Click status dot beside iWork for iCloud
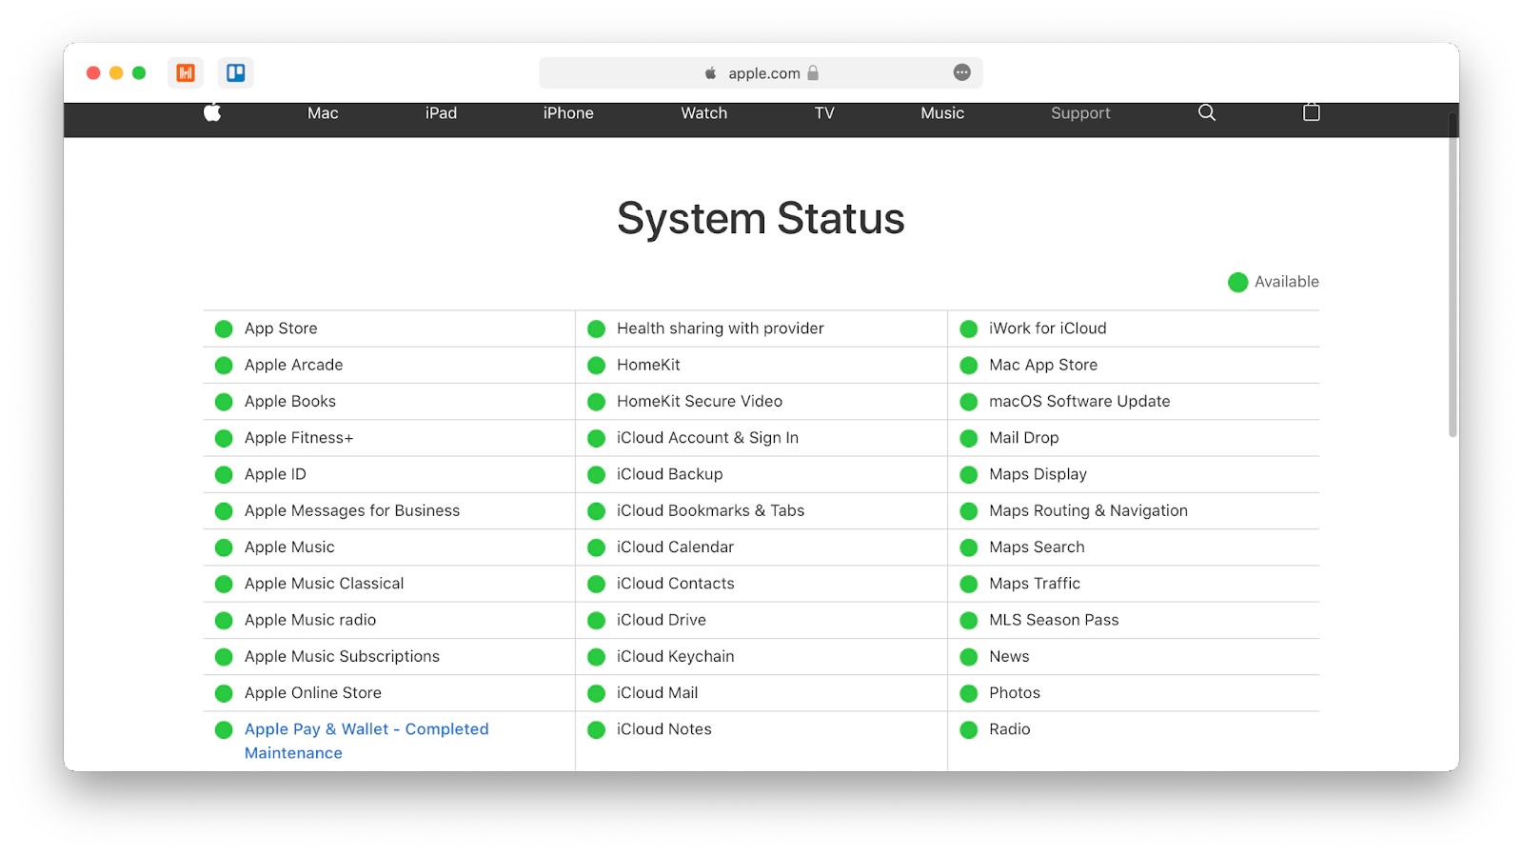This screenshot has height=855, width=1523. (969, 329)
